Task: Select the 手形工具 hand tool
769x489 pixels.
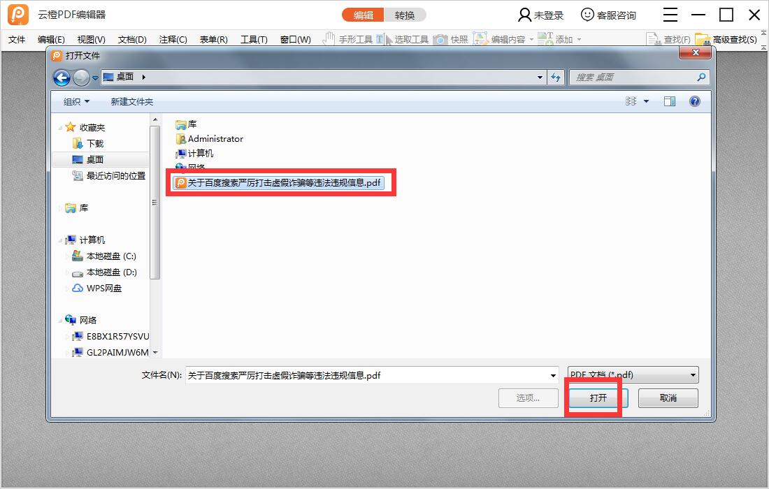Action: click(x=347, y=39)
